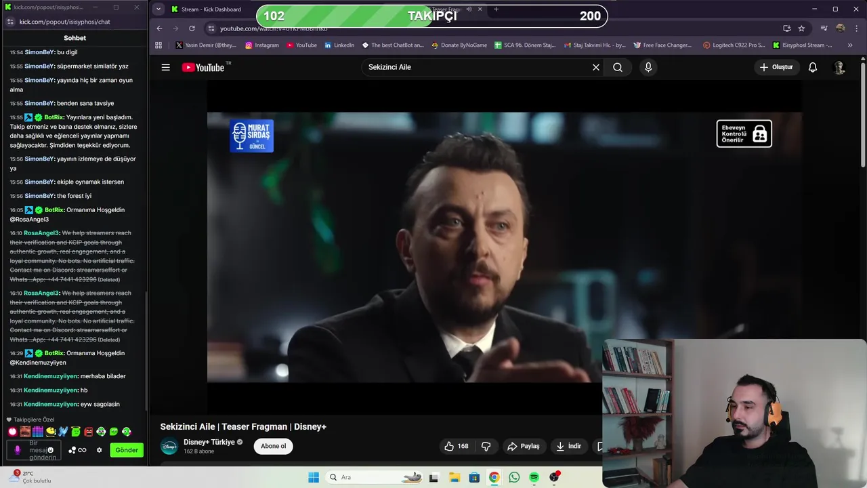867x488 pixels.
Task: Like the video with the thumbs-up button
Action: (457, 446)
